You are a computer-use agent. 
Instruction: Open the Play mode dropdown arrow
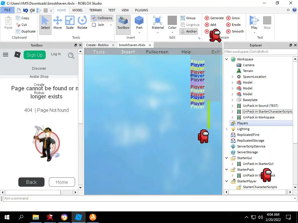click(254, 33)
